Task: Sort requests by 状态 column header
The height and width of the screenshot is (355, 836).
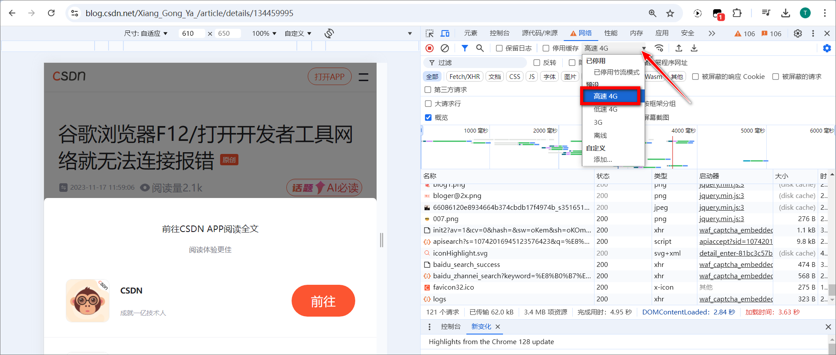Action: coord(622,176)
